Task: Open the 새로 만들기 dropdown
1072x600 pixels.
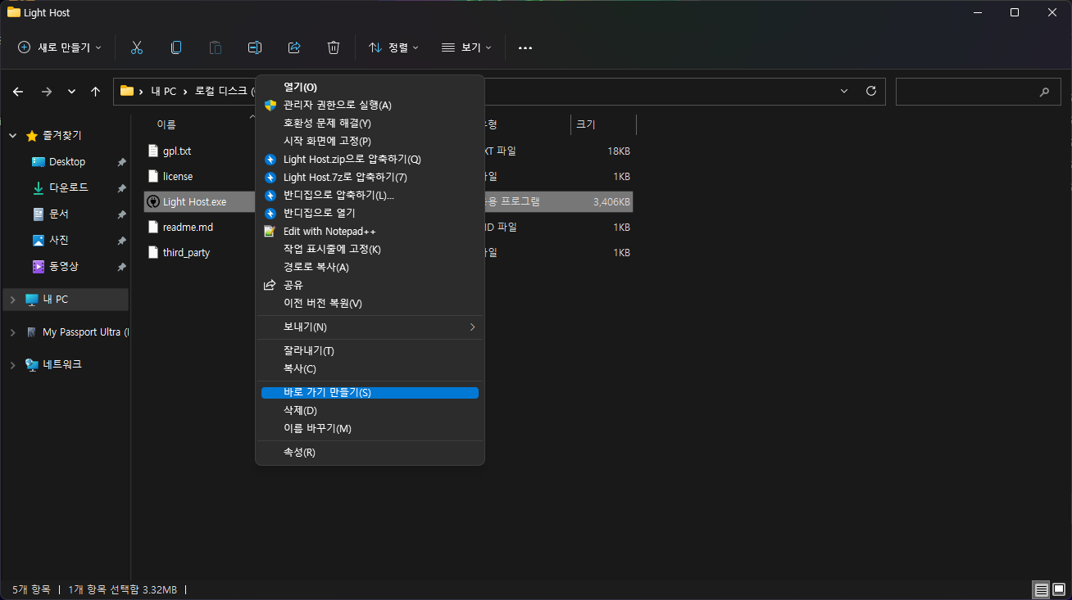Action: click(x=60, y=47)
